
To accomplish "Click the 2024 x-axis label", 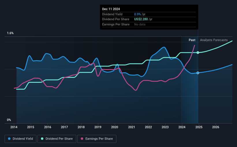I will click(182, 127).
